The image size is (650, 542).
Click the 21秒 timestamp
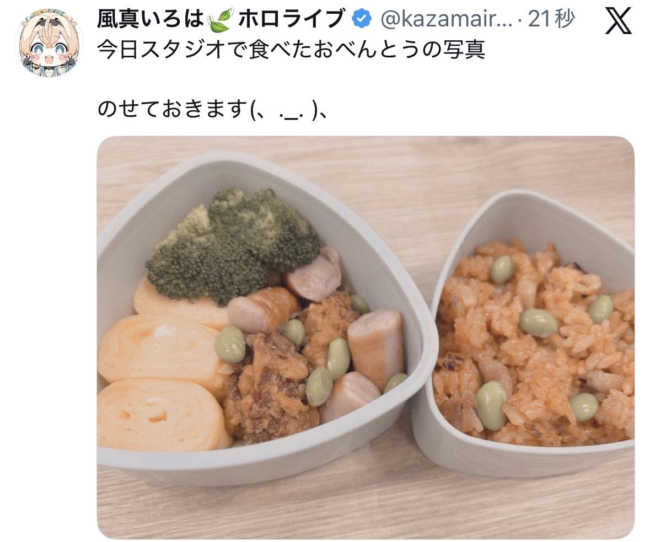pos(551,19)
